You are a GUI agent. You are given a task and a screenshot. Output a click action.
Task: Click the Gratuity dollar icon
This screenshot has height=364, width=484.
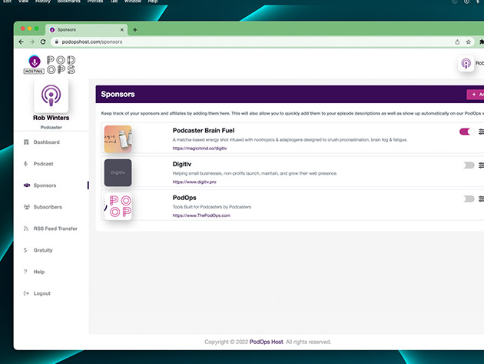click(x=26, y=250)
